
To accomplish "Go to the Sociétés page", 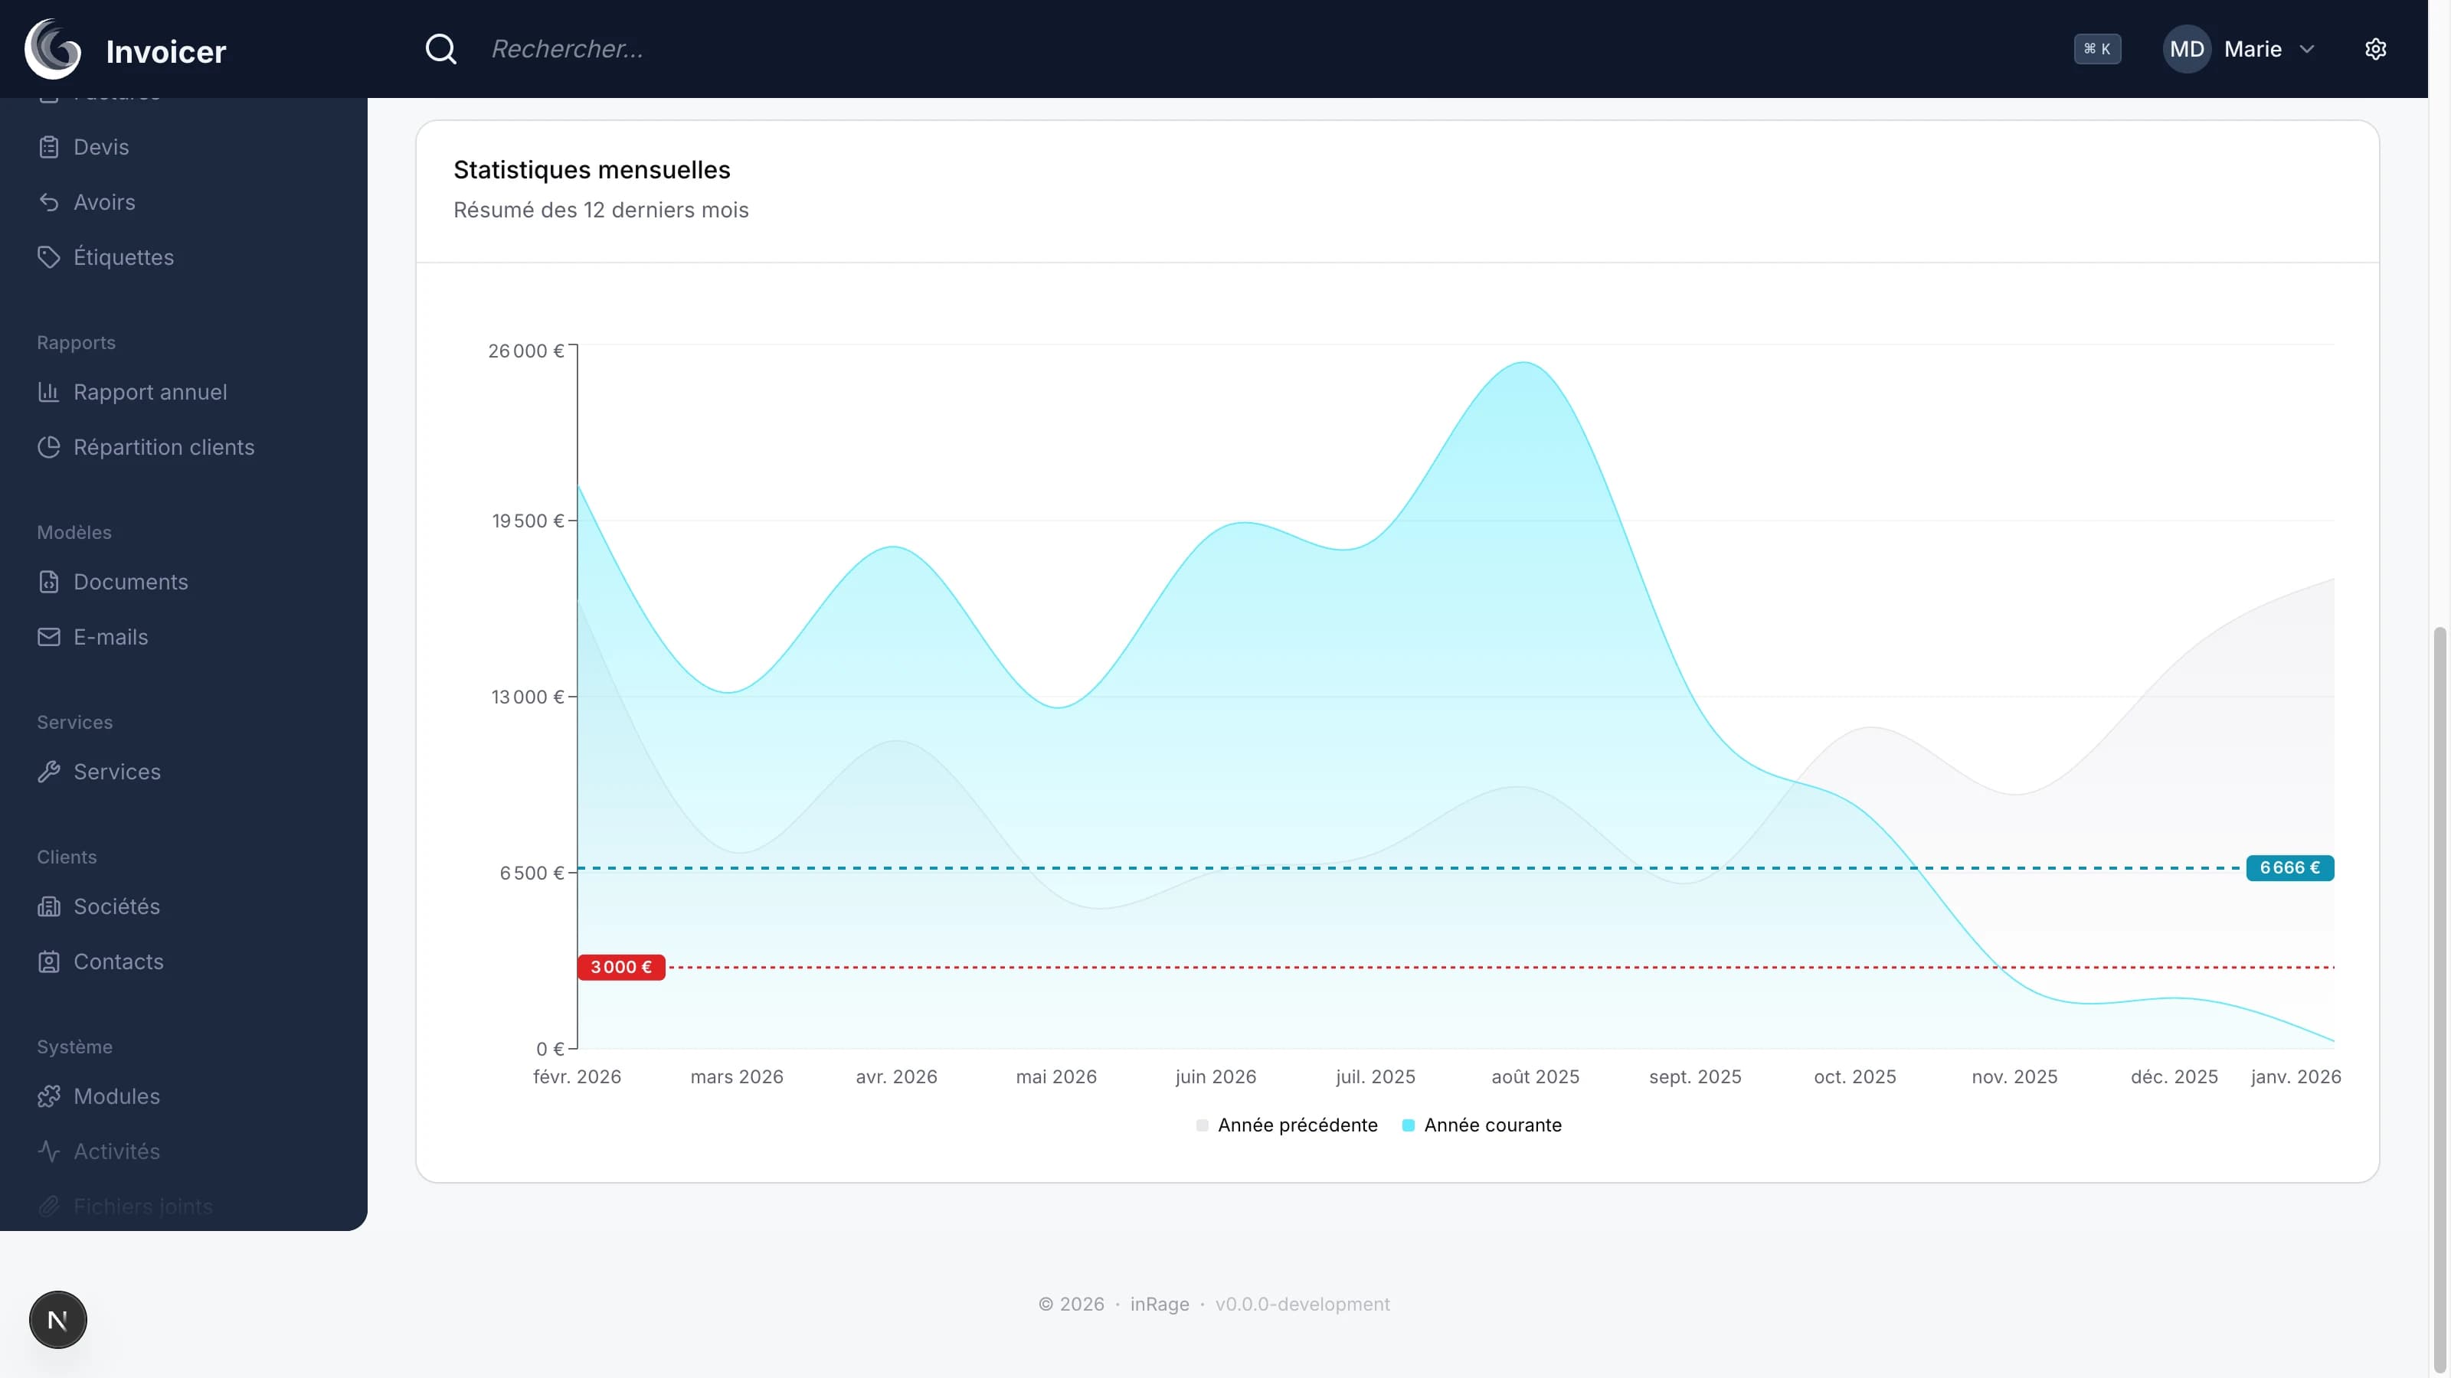I will 116,906.
